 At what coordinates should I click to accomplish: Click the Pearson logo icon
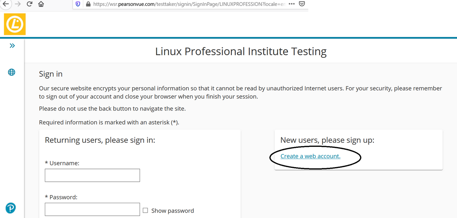pyautogui.click(x=11, y=208)
